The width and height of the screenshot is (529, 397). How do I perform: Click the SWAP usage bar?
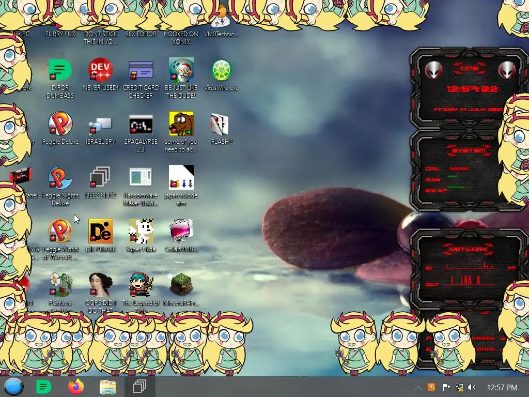tap(456, 187)
